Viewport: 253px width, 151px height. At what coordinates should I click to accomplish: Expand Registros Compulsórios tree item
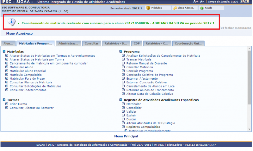123,127
